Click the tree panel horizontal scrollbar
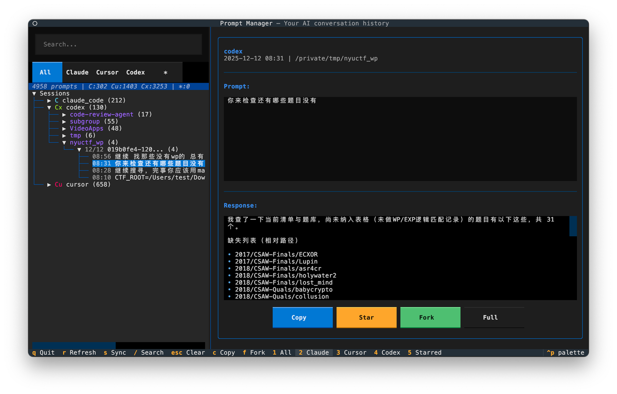Viewport: 617px width, 394px height. [119, 345]
